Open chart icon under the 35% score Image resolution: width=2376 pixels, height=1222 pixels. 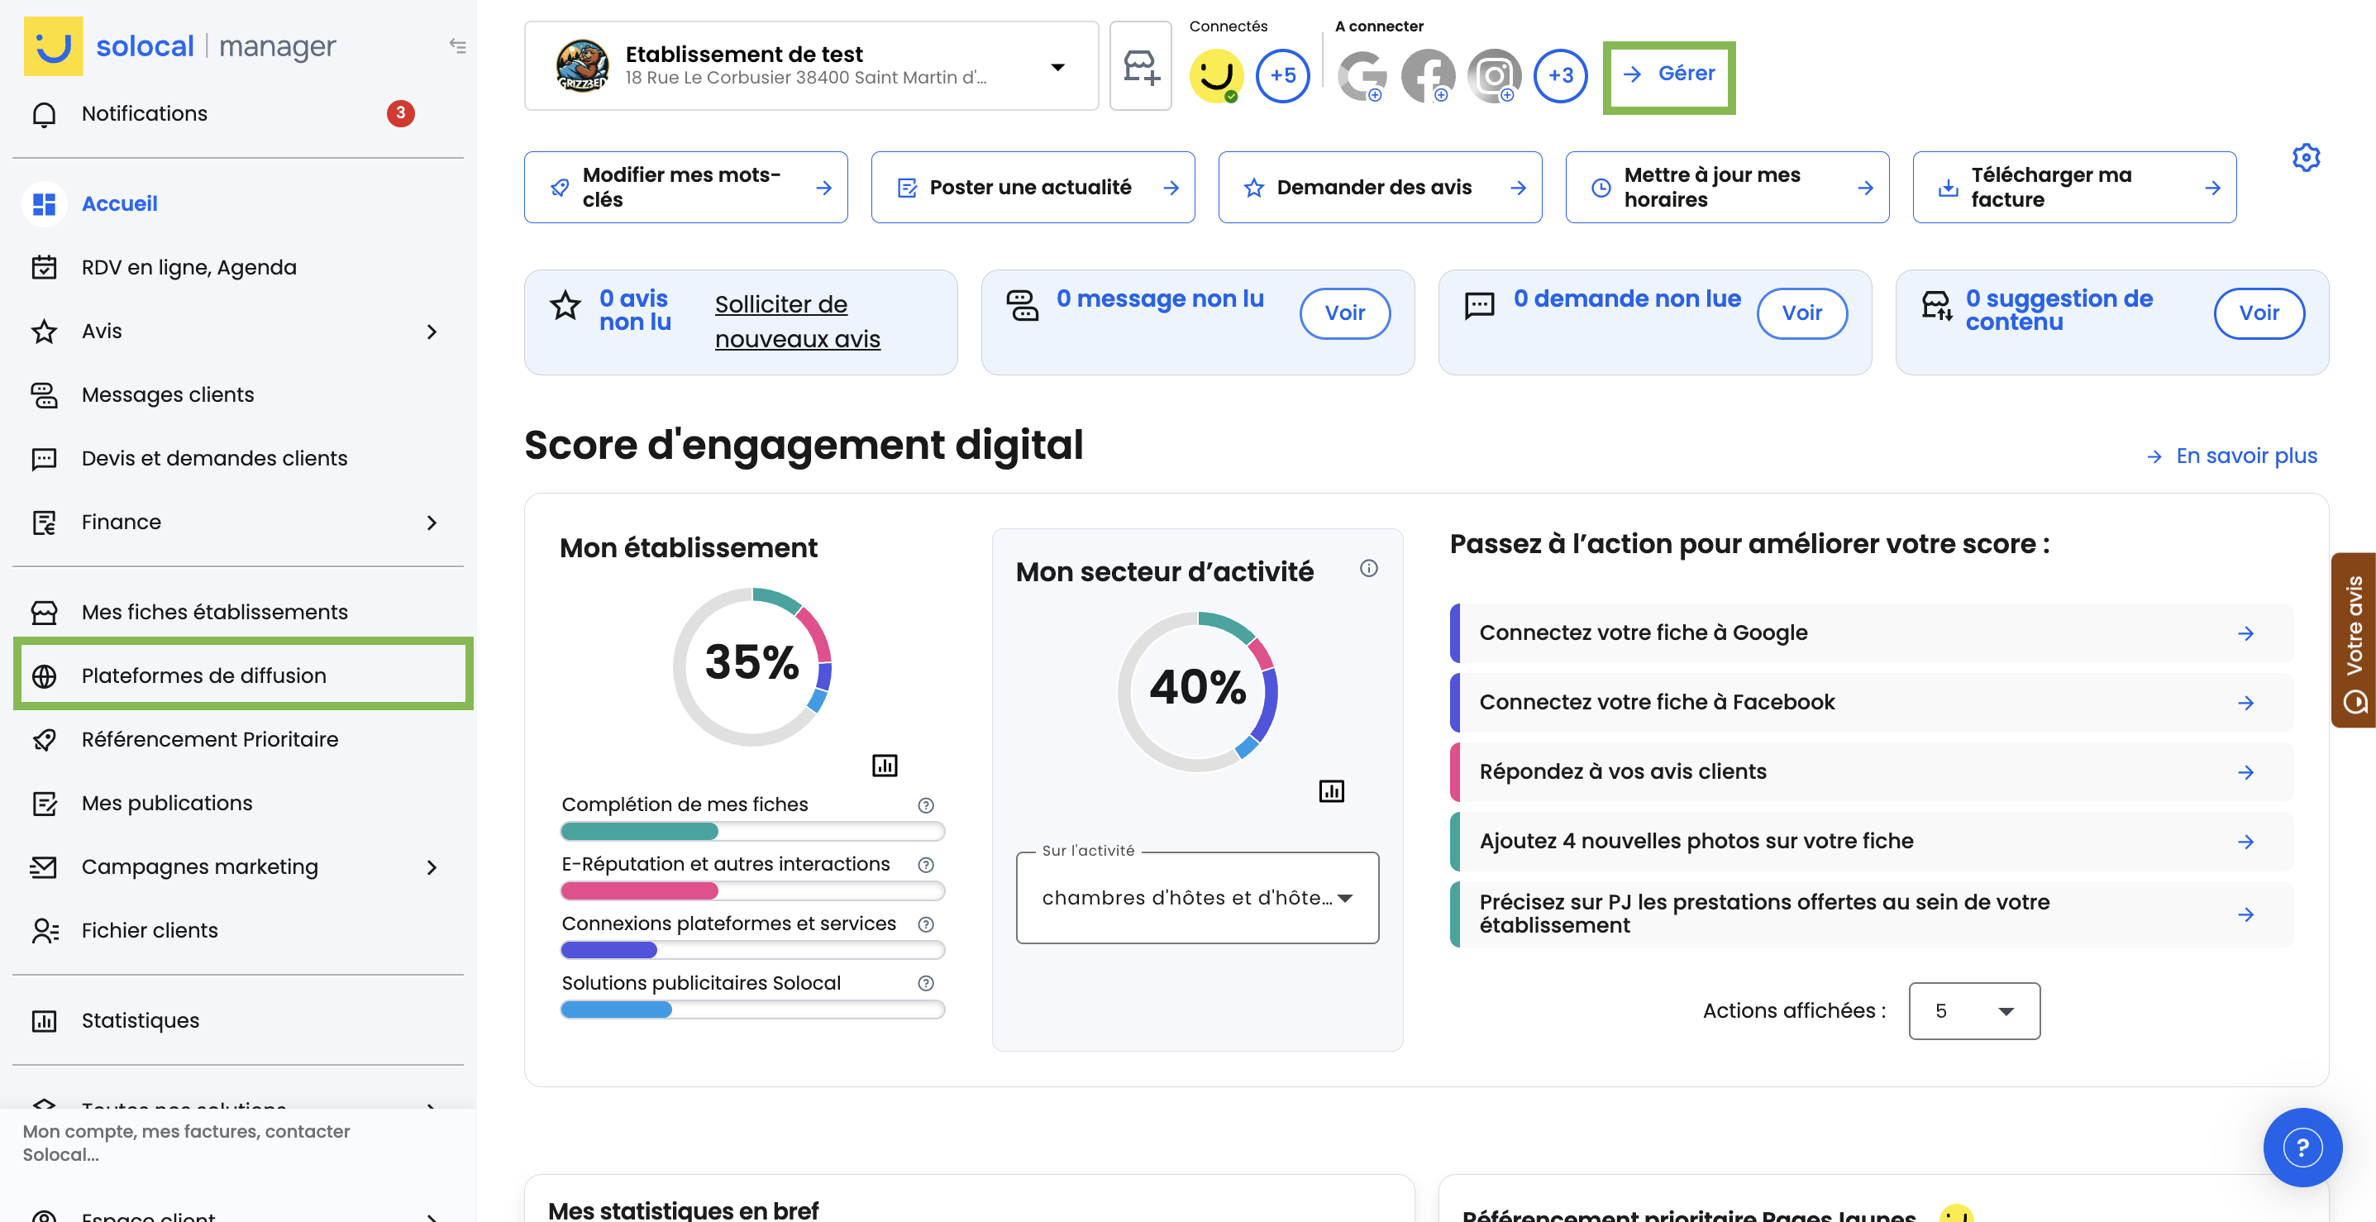pos(884,765)
